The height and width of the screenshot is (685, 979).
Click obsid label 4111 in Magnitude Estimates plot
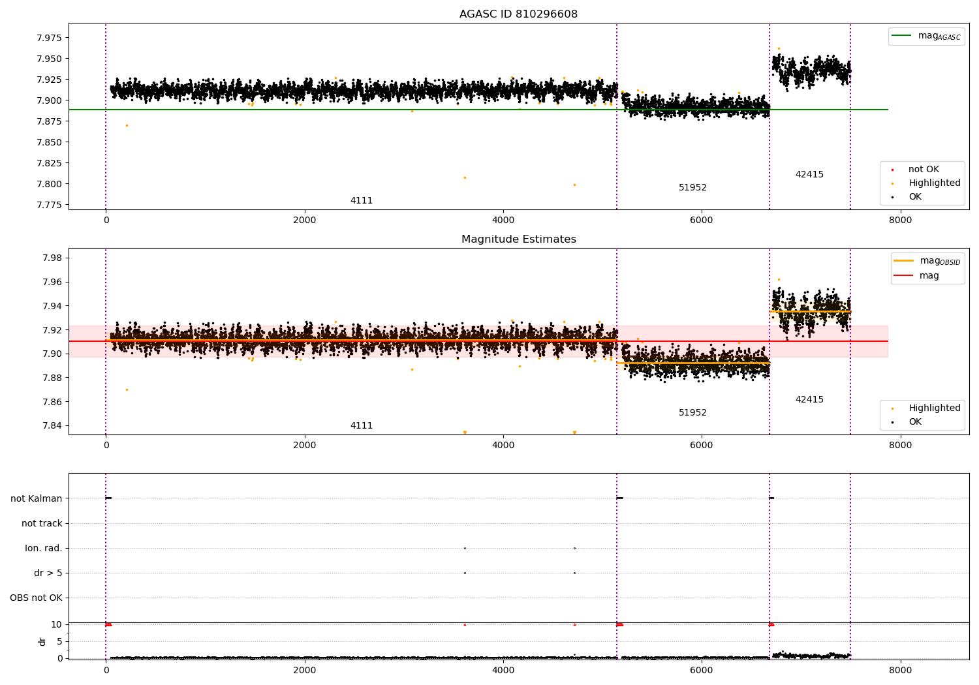[362, 425]
